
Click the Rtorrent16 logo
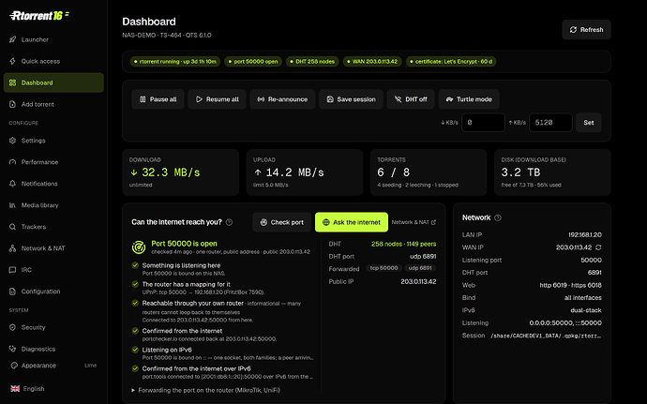39,16
